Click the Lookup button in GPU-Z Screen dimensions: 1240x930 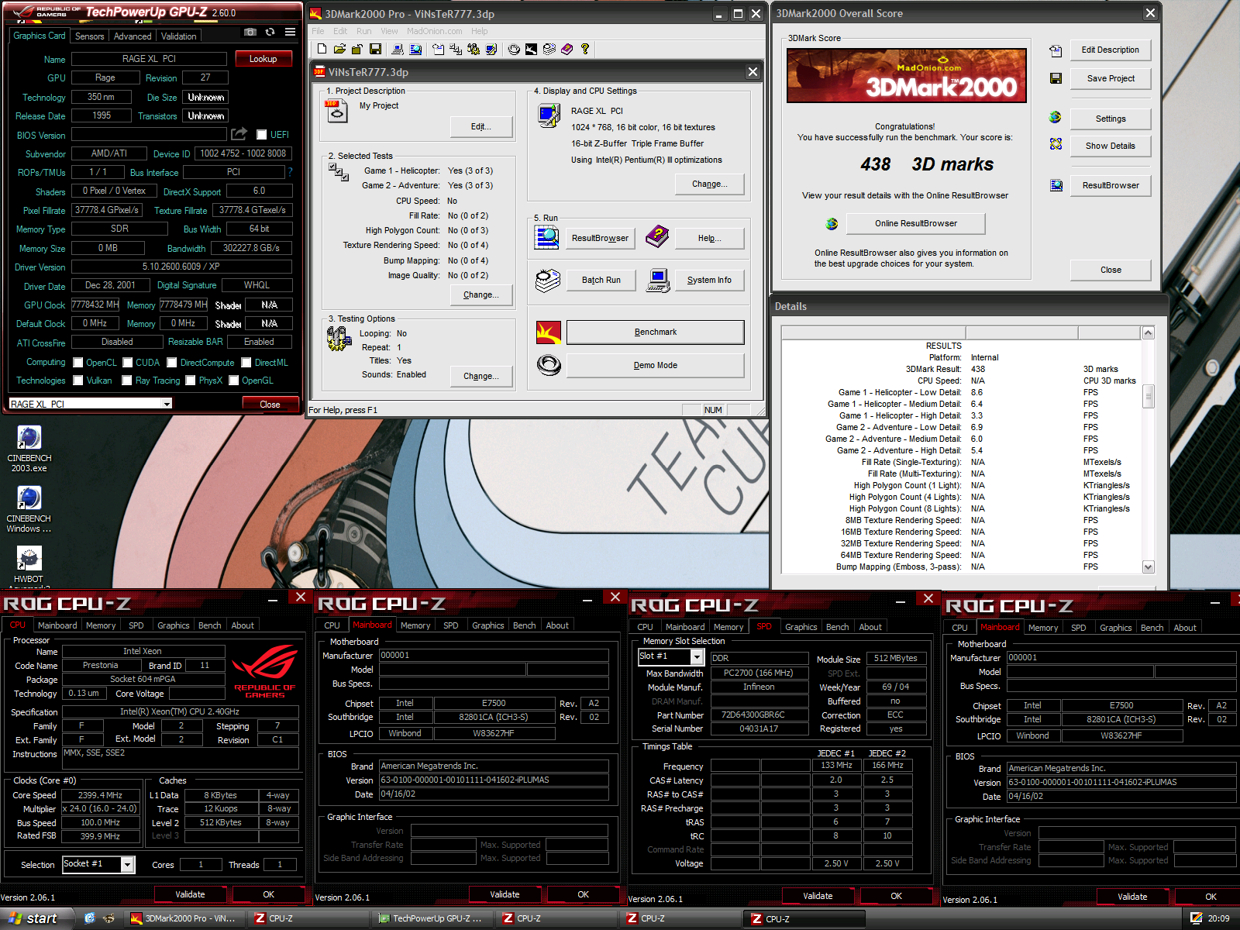click(263, 59)
